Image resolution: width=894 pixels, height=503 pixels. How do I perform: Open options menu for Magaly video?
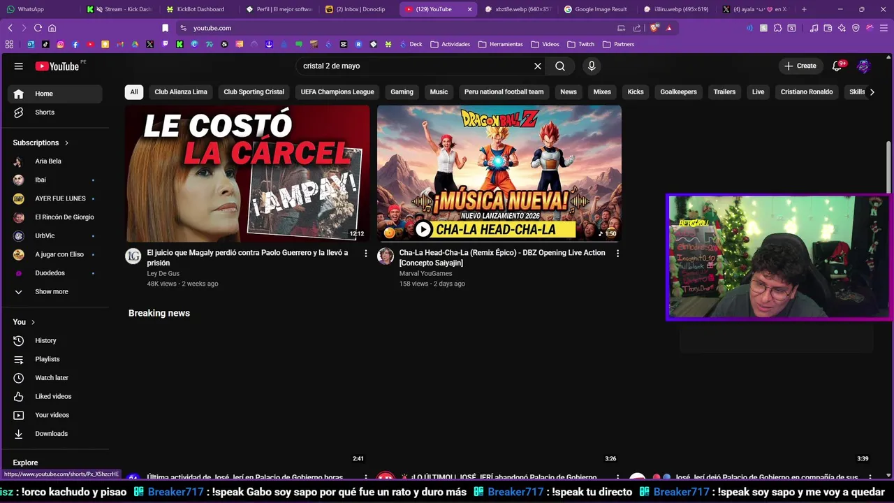click(365, 254)
